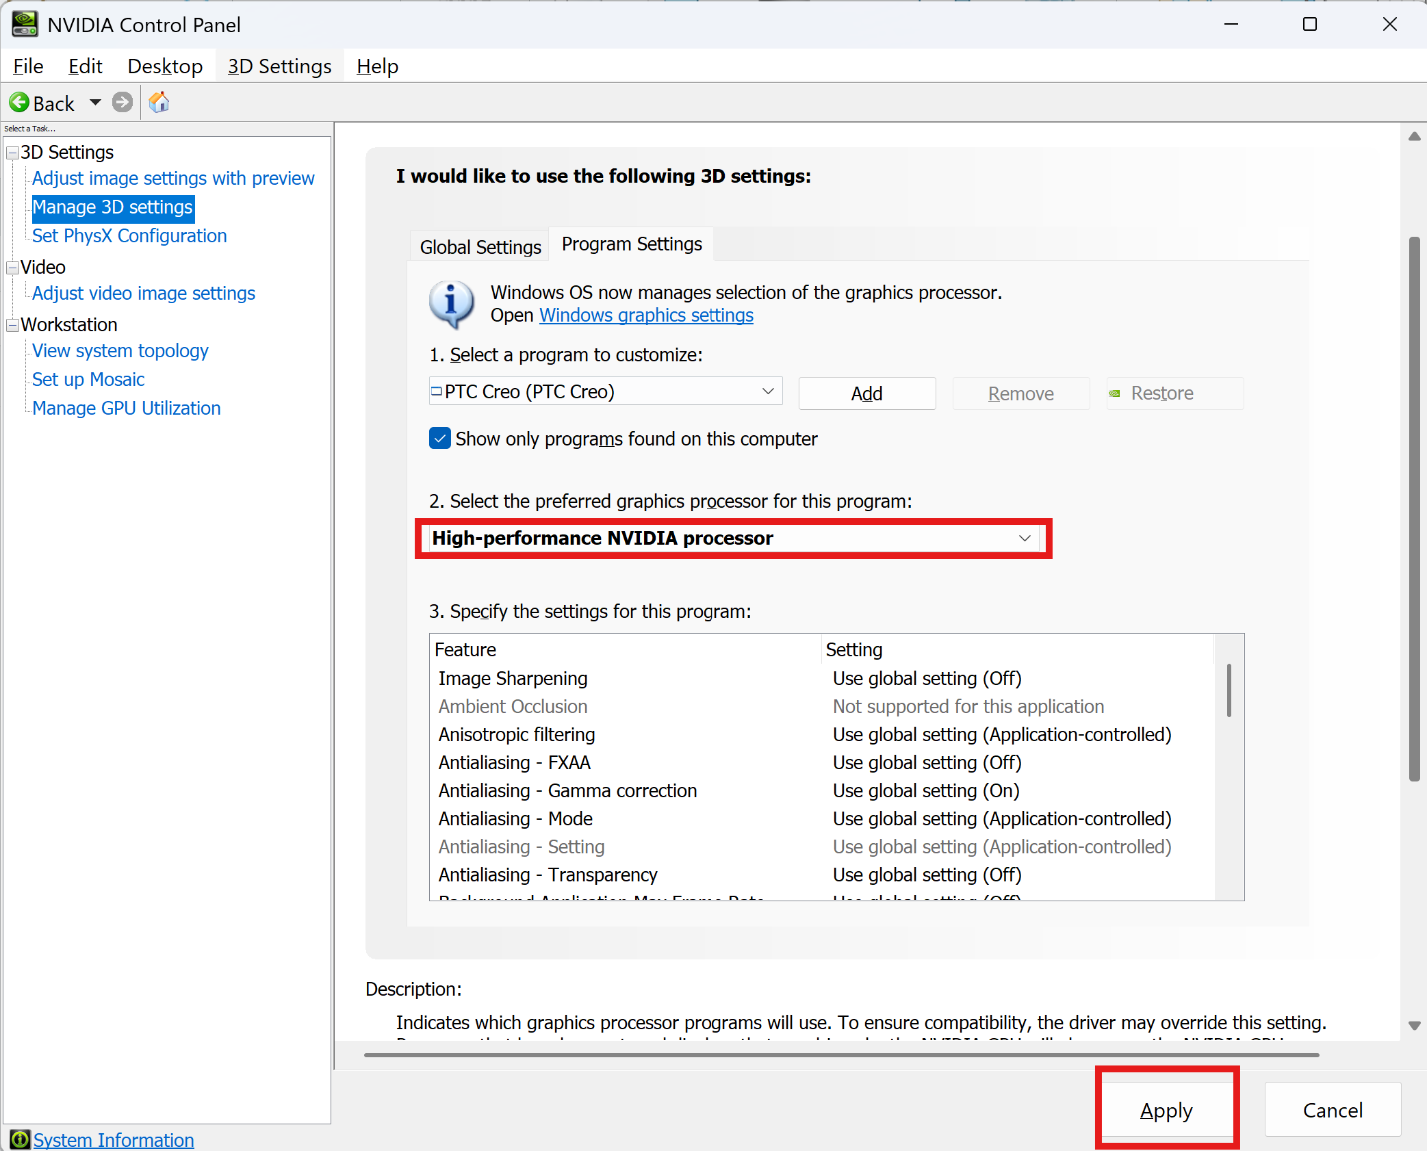Click the main panel vertical scrollbar thumb

click(x=1415, y=509)
